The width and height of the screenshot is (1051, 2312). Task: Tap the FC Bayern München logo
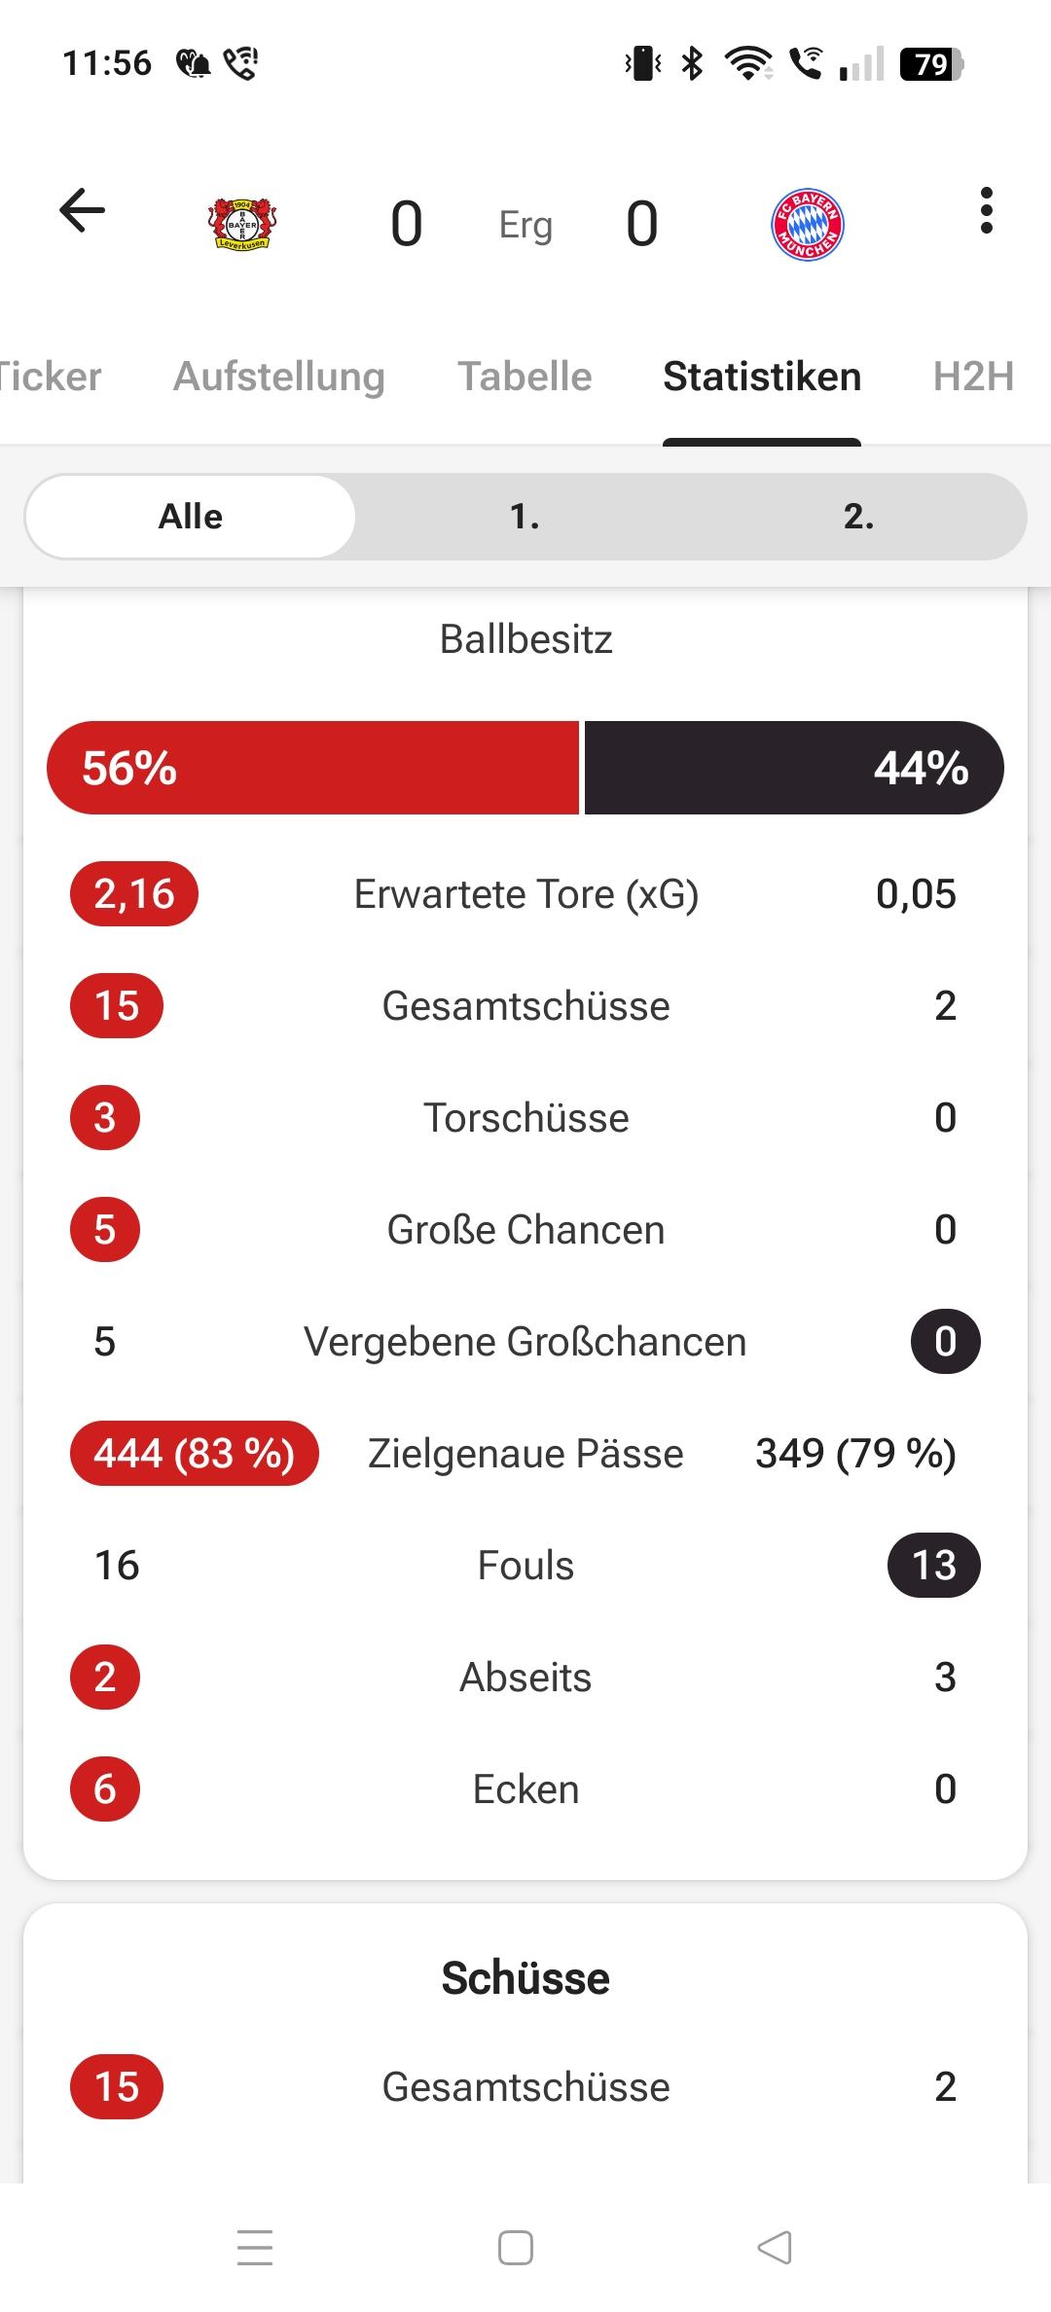pos(807,225)
